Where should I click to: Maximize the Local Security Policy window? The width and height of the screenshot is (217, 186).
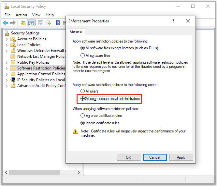[193, 6]
